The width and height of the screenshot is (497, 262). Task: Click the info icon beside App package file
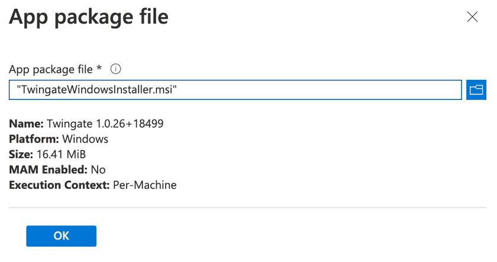tap(116, 69)
